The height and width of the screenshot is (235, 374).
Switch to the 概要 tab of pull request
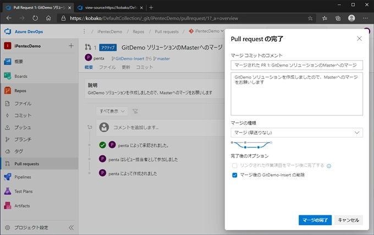click(x=89, y=68)
